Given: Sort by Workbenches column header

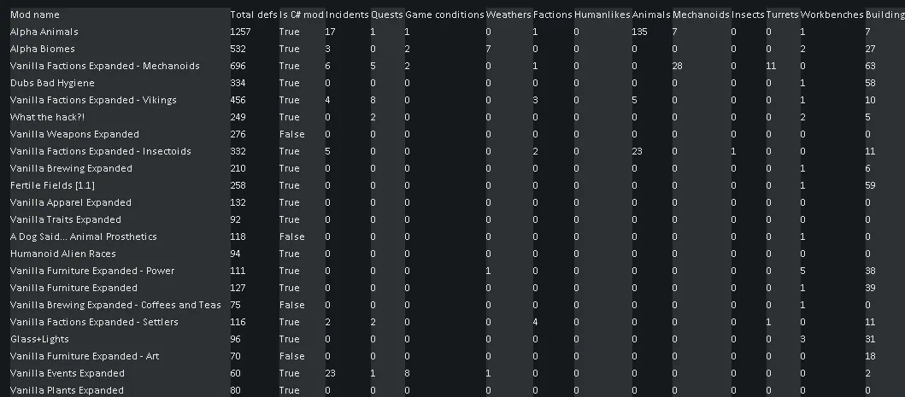Looking at the screenshot, I should 831,15.
